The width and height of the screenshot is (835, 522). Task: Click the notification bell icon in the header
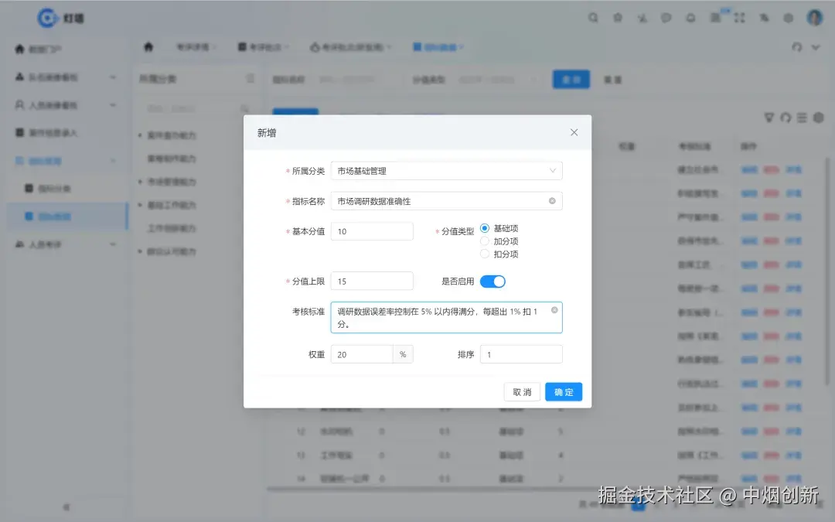(690, 17)
